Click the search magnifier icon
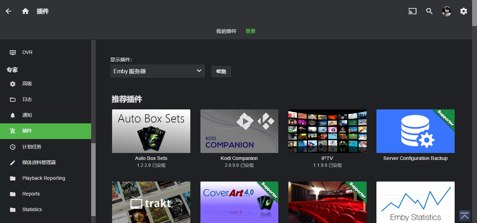Screen dimensions: 477x223 pyautogui.click(x=430, y=11)
